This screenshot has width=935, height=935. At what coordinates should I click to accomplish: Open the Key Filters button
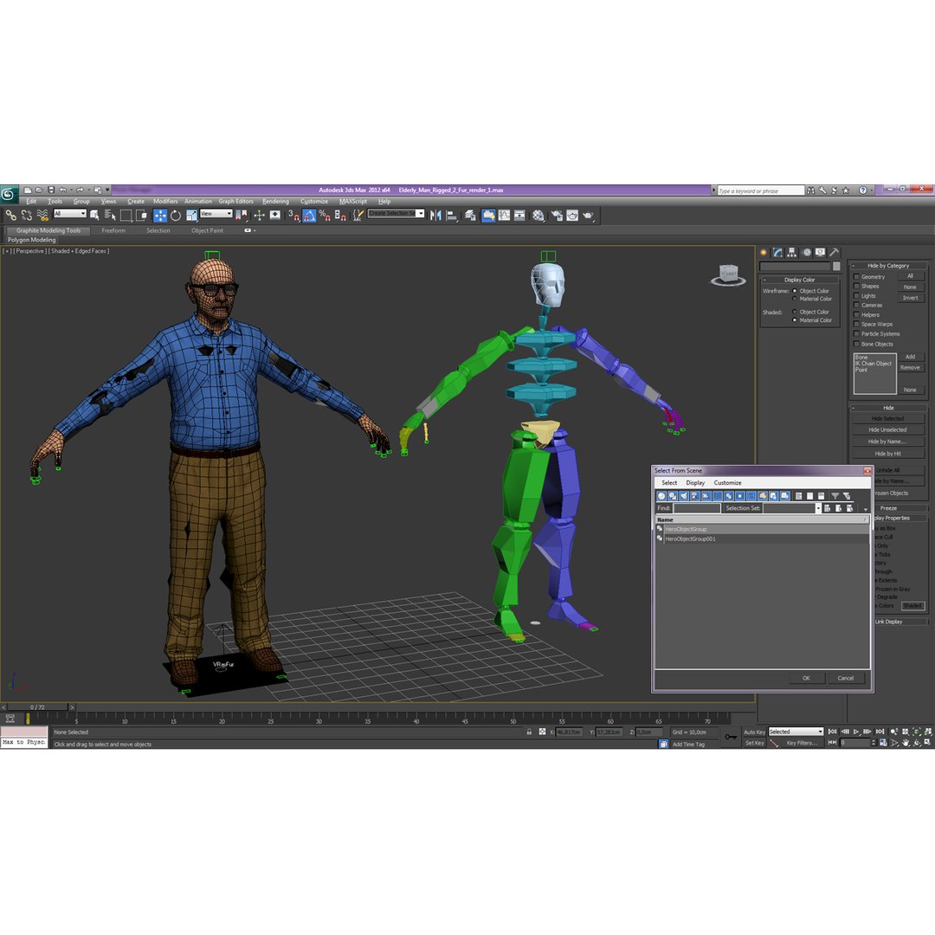coord(802,743)
